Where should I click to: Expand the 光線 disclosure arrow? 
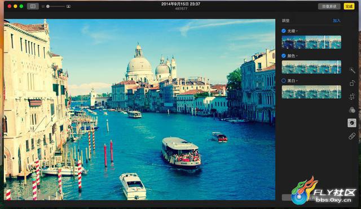[x=297, y=31]
